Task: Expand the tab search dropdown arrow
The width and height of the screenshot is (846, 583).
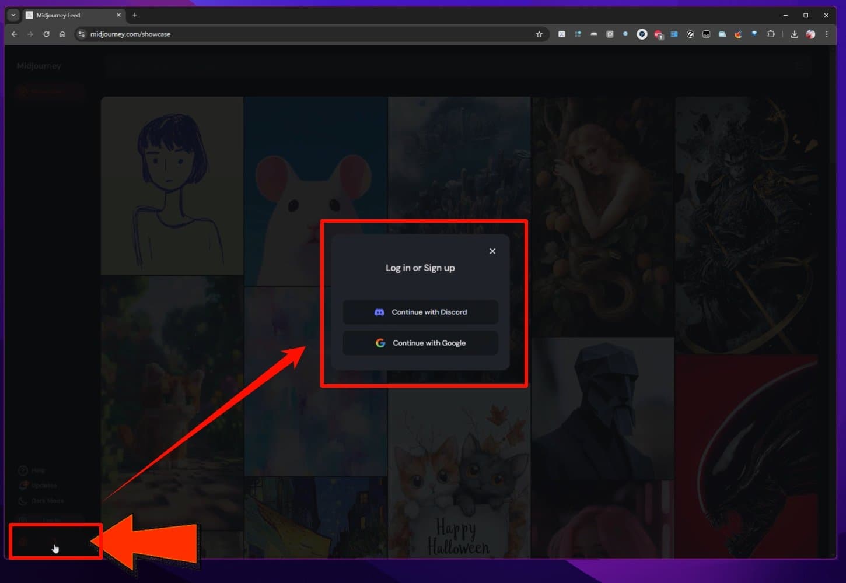Action: coord(13,15)
